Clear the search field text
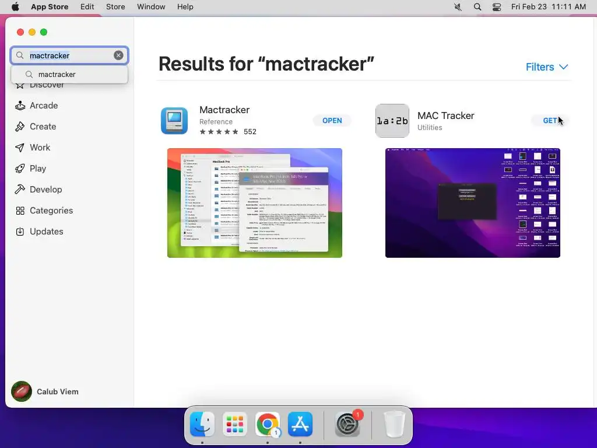The height and width of the screenshot is (448, 597). click(x=118, y=55)
